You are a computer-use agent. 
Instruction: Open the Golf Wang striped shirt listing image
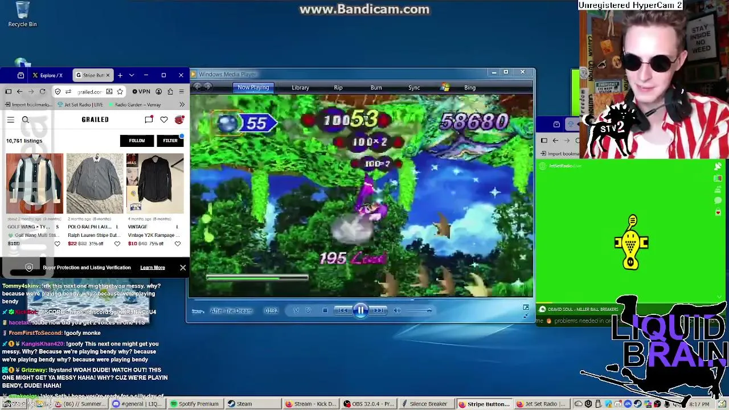(35, 183)
